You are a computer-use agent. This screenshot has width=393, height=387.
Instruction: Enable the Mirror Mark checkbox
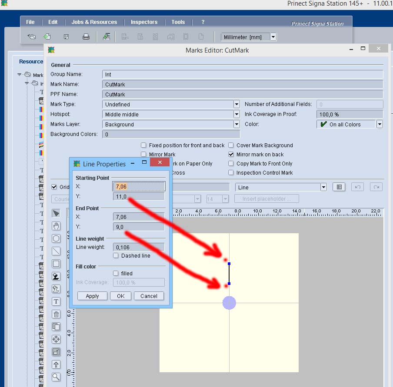click(x=143, y=154)
